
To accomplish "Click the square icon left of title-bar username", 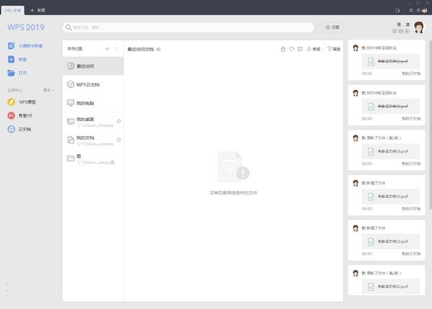I will pos(397,10).
